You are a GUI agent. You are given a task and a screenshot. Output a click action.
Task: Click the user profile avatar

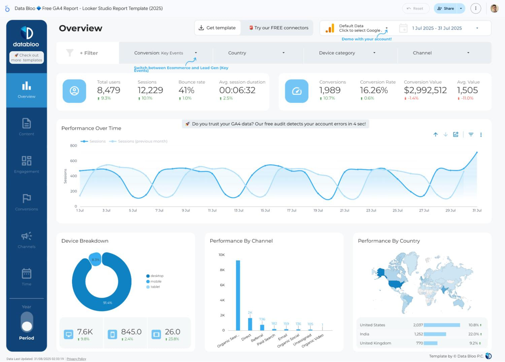(x=494, y=8)
